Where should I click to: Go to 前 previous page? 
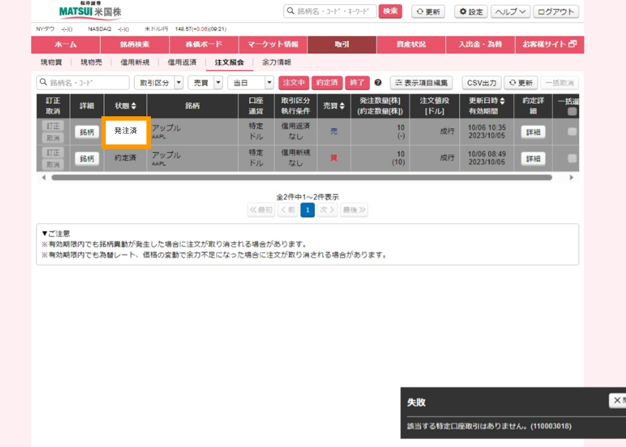point(287,209)
